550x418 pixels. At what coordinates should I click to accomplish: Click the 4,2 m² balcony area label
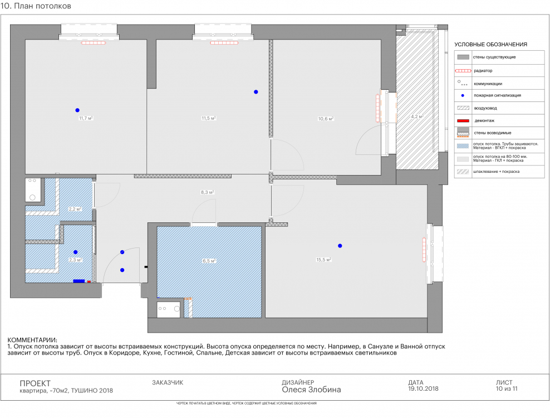click(416, 116)
